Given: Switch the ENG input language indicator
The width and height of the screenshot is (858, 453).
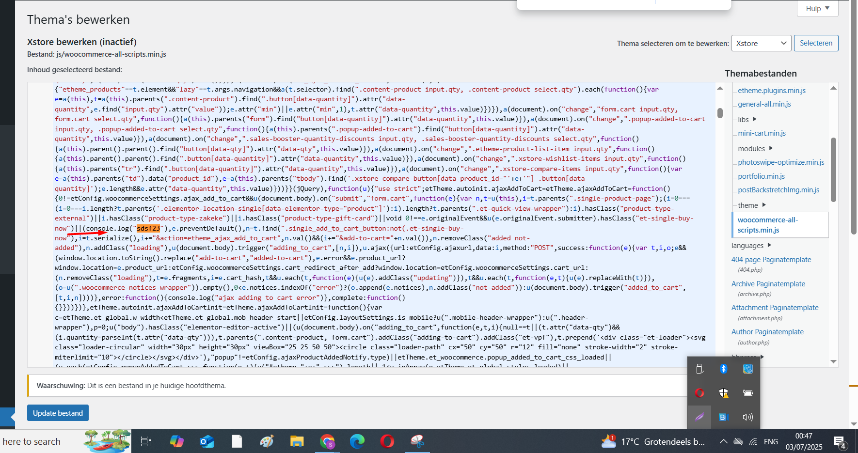Looking at the screenshot, I should pyautogui.click(x=771, y=441).
